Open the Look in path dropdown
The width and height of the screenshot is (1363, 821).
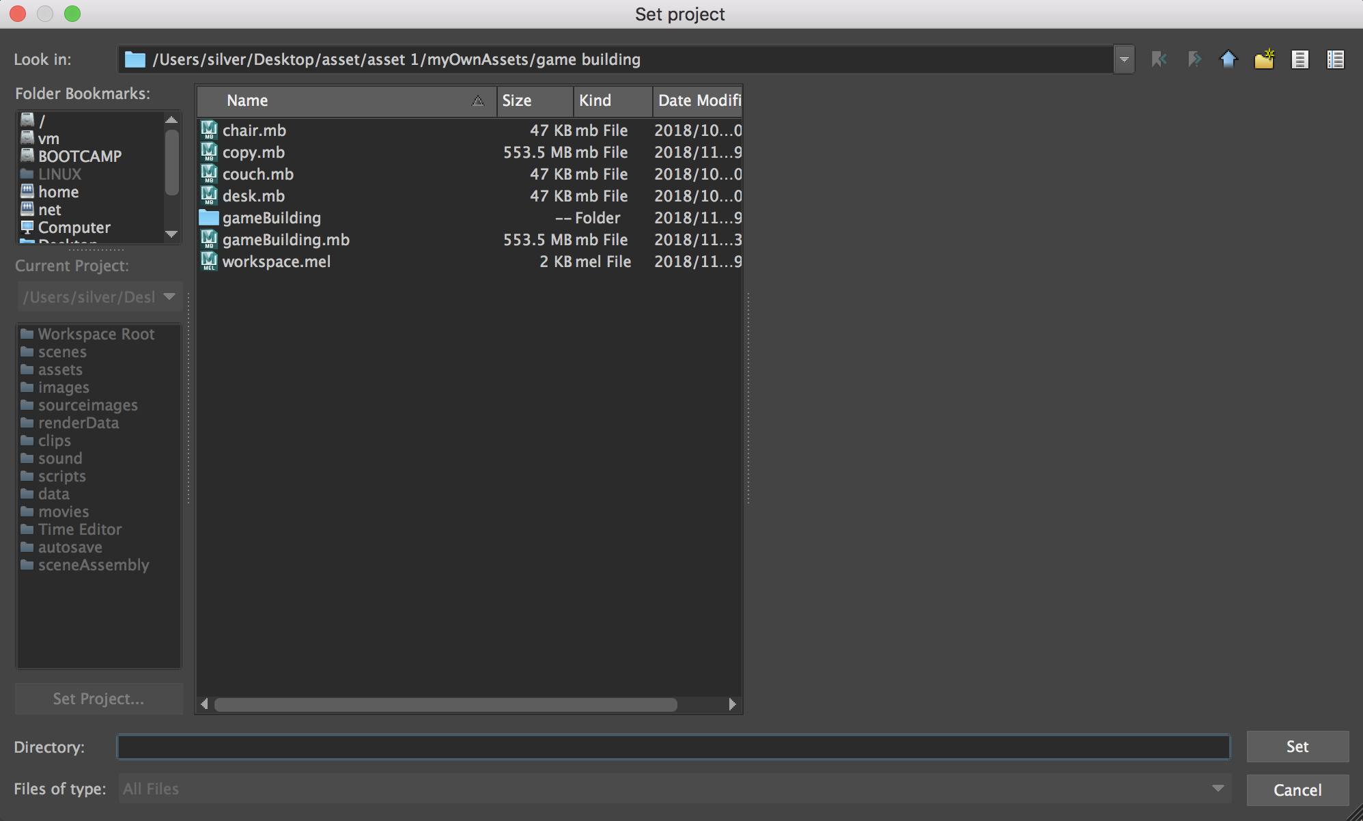click(x=1124, y=59)
